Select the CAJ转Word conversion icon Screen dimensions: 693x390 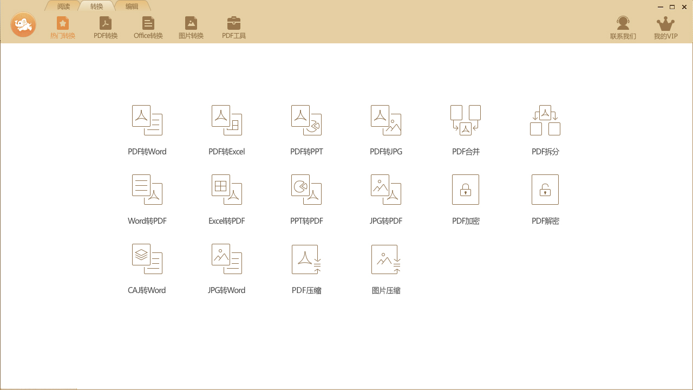[x=147, y=259]
